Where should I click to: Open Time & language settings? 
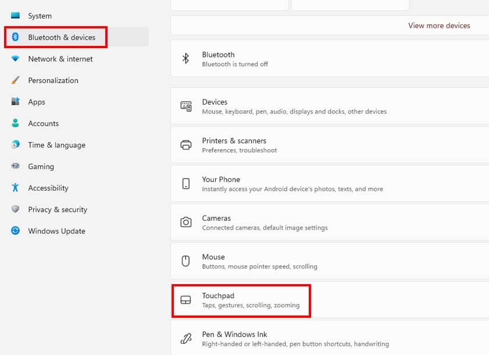tap(56, 145)
